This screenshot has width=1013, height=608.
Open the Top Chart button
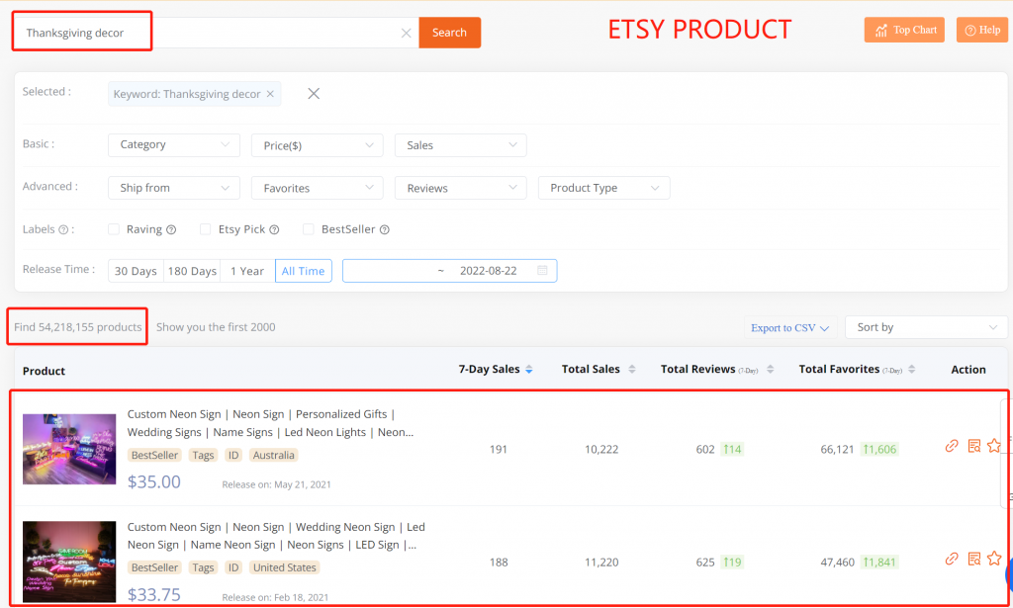(x=904, y=30)
